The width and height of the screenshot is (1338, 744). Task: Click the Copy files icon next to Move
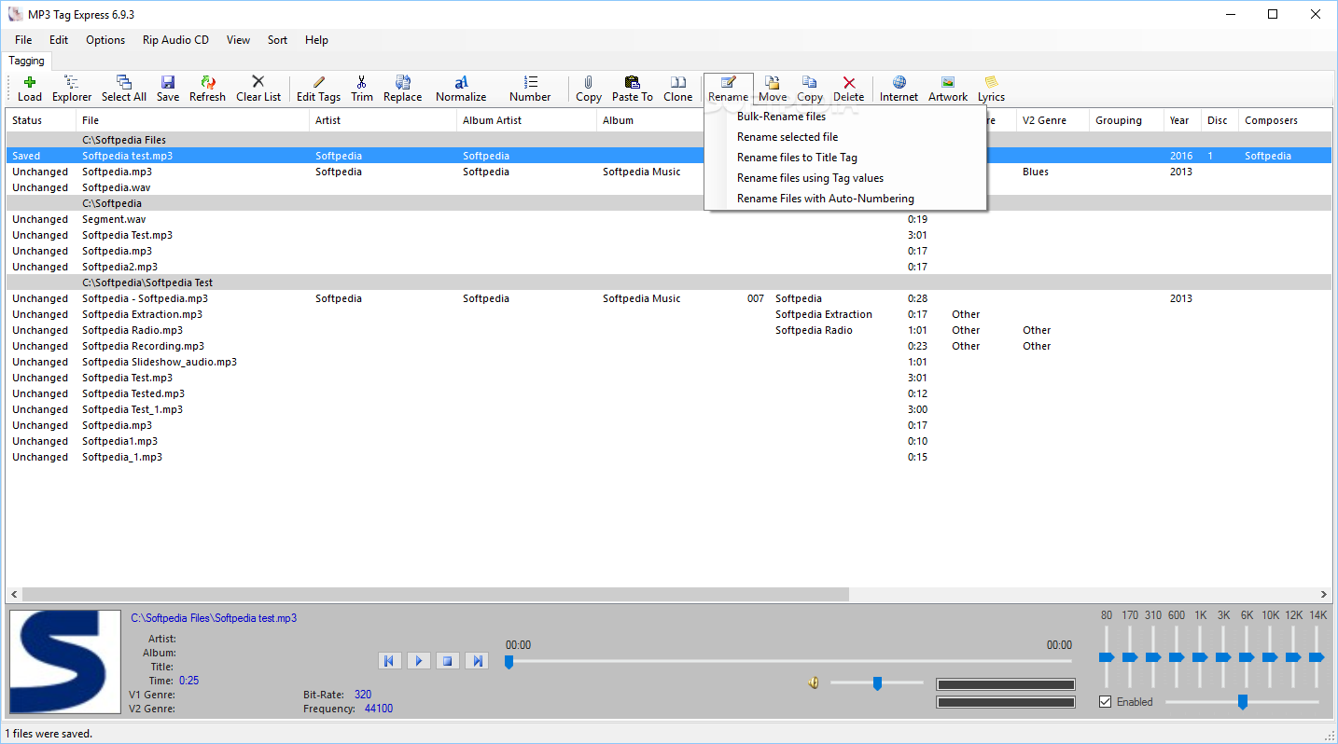coord(810,89)
